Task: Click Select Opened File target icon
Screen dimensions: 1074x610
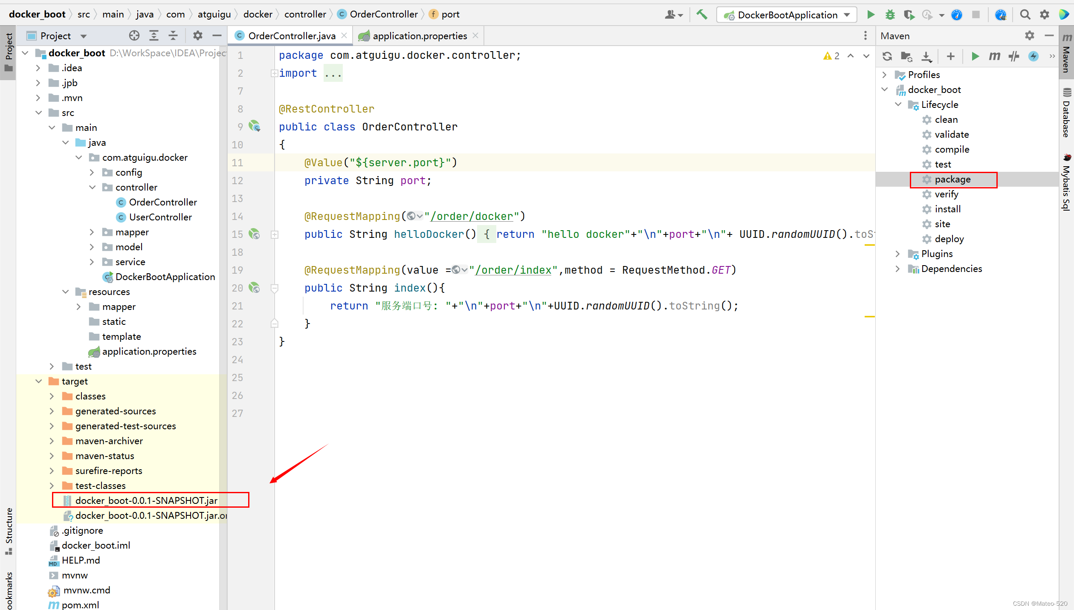Action: (x=134, y=36)
